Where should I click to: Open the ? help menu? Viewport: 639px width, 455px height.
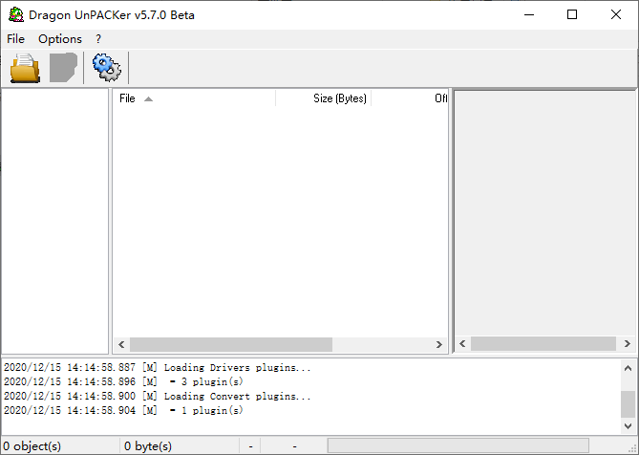(98, 39)
